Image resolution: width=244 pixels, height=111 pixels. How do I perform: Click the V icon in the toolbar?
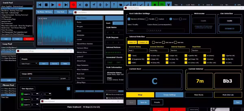coord(169,4)
